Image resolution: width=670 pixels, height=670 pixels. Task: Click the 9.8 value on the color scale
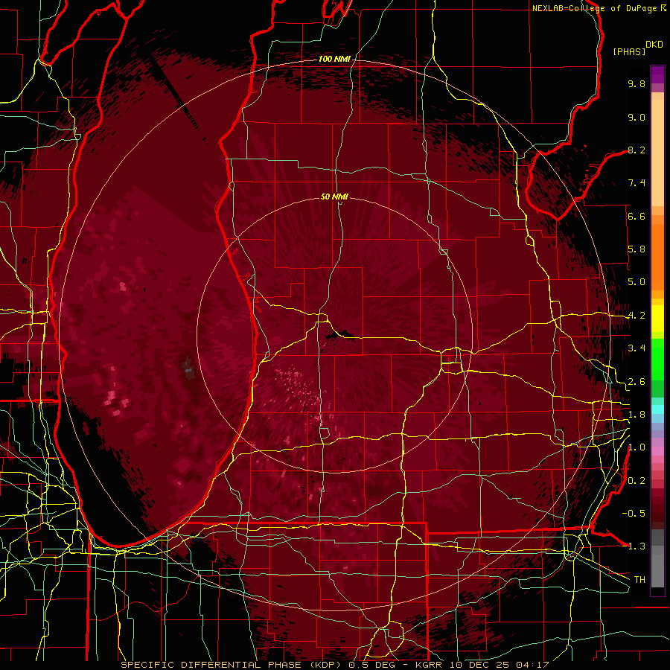tap(636, 83)
